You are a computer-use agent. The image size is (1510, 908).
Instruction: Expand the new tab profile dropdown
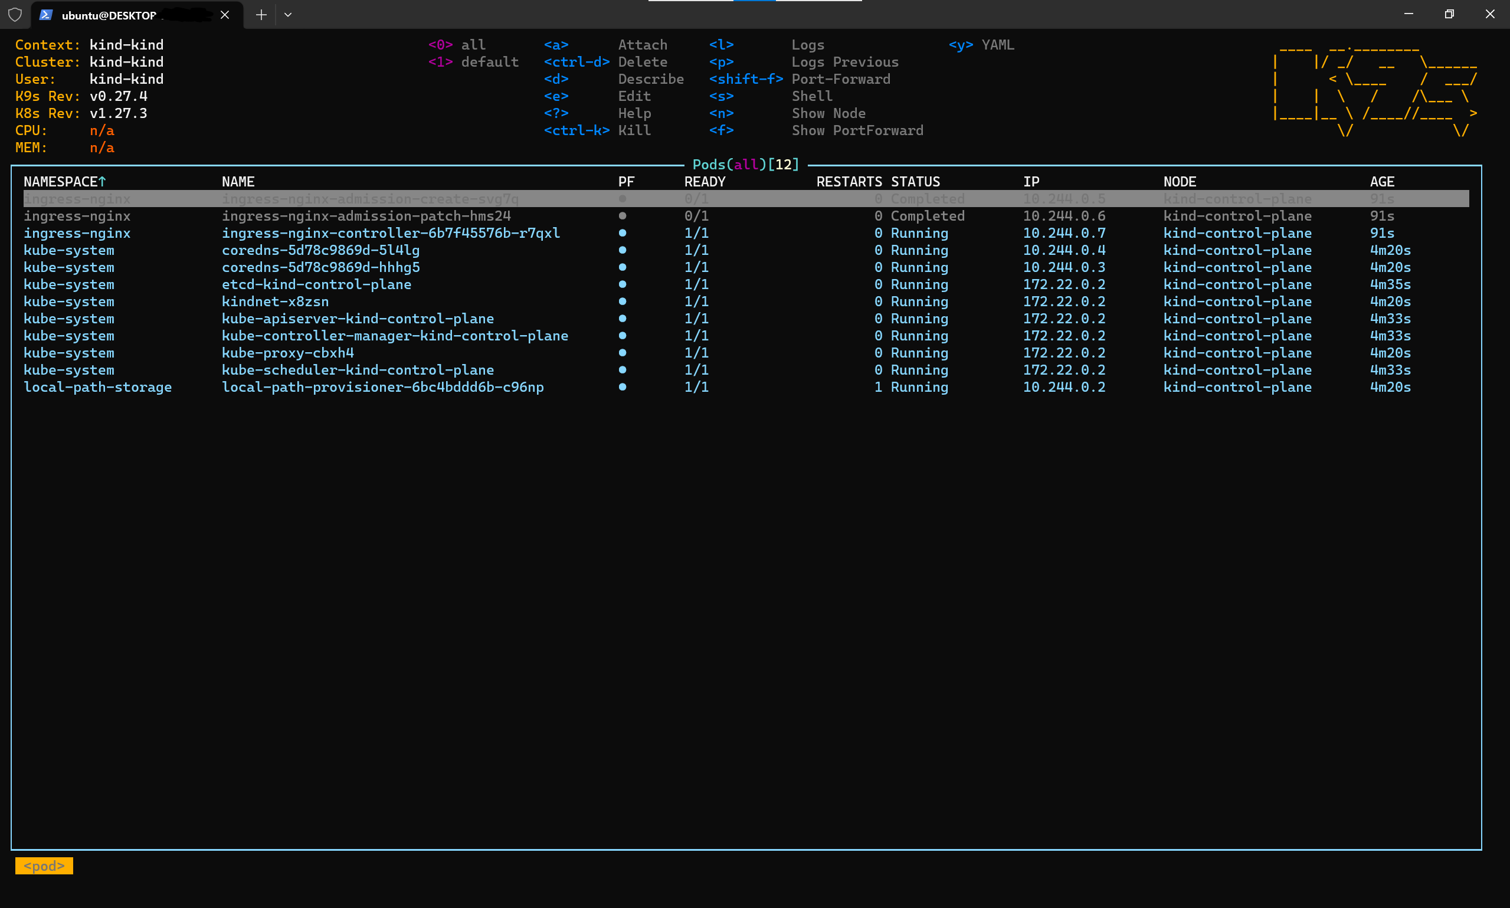[x=287, y=15]
